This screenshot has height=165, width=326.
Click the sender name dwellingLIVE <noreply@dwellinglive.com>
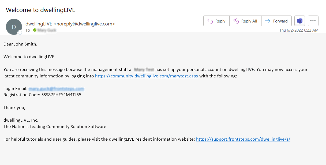(x=70, y=24)
